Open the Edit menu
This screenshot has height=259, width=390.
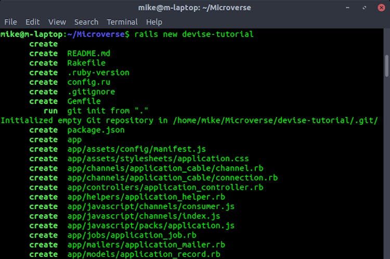pyautogui.click(x=33, y=22)
